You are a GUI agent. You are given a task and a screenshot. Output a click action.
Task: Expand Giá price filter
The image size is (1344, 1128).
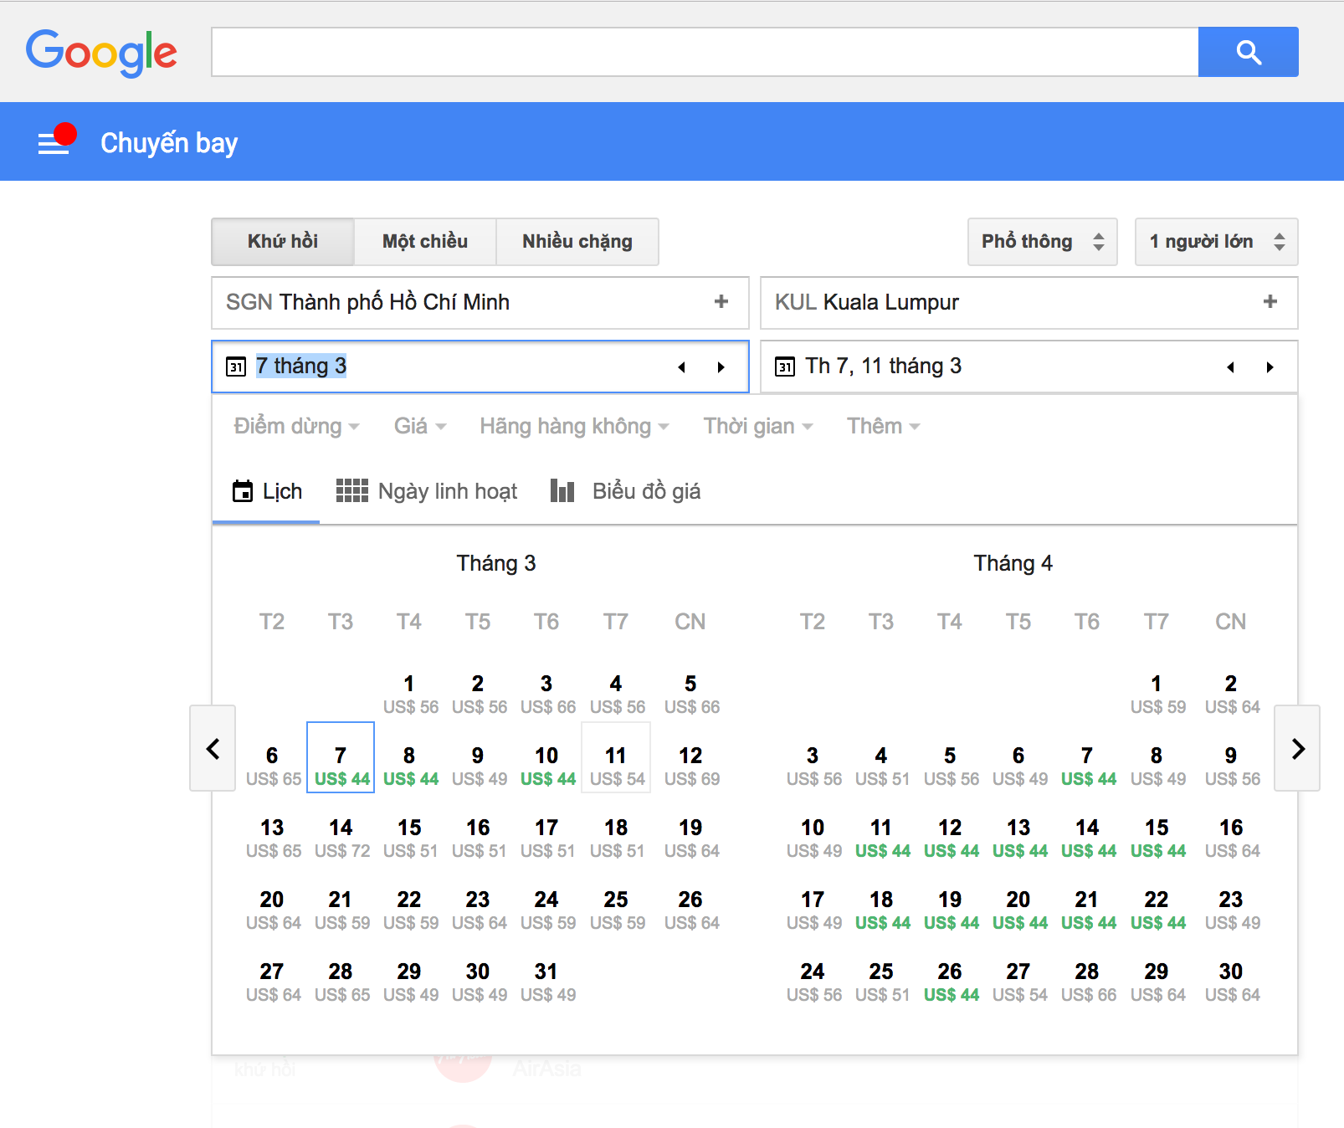point(420,426)
